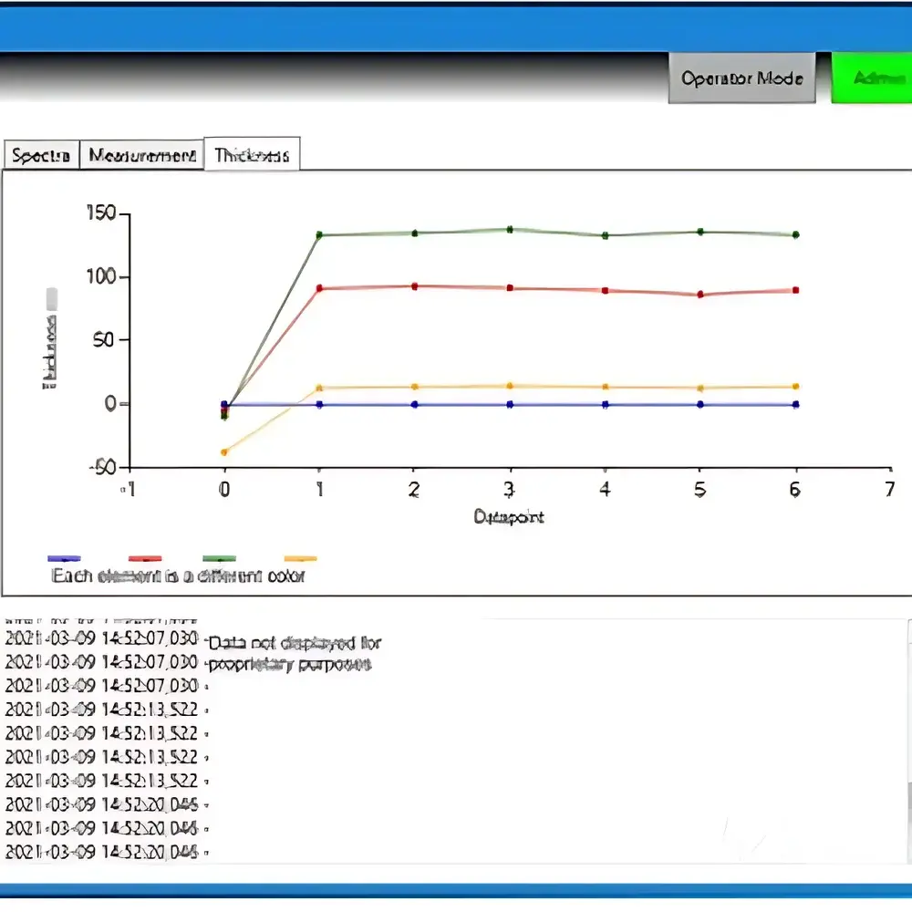
Task: Click the red legend color swatch
Action: (x=145, y=558)
